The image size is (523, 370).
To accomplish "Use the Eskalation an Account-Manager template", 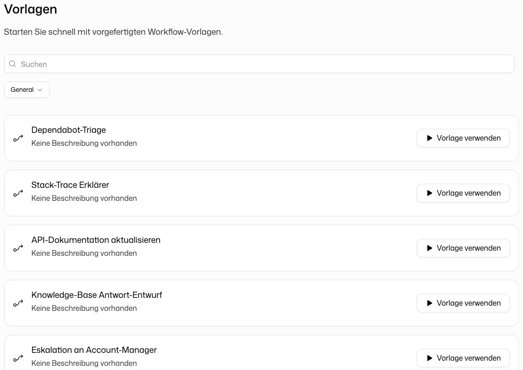I will tap(463, 358).
